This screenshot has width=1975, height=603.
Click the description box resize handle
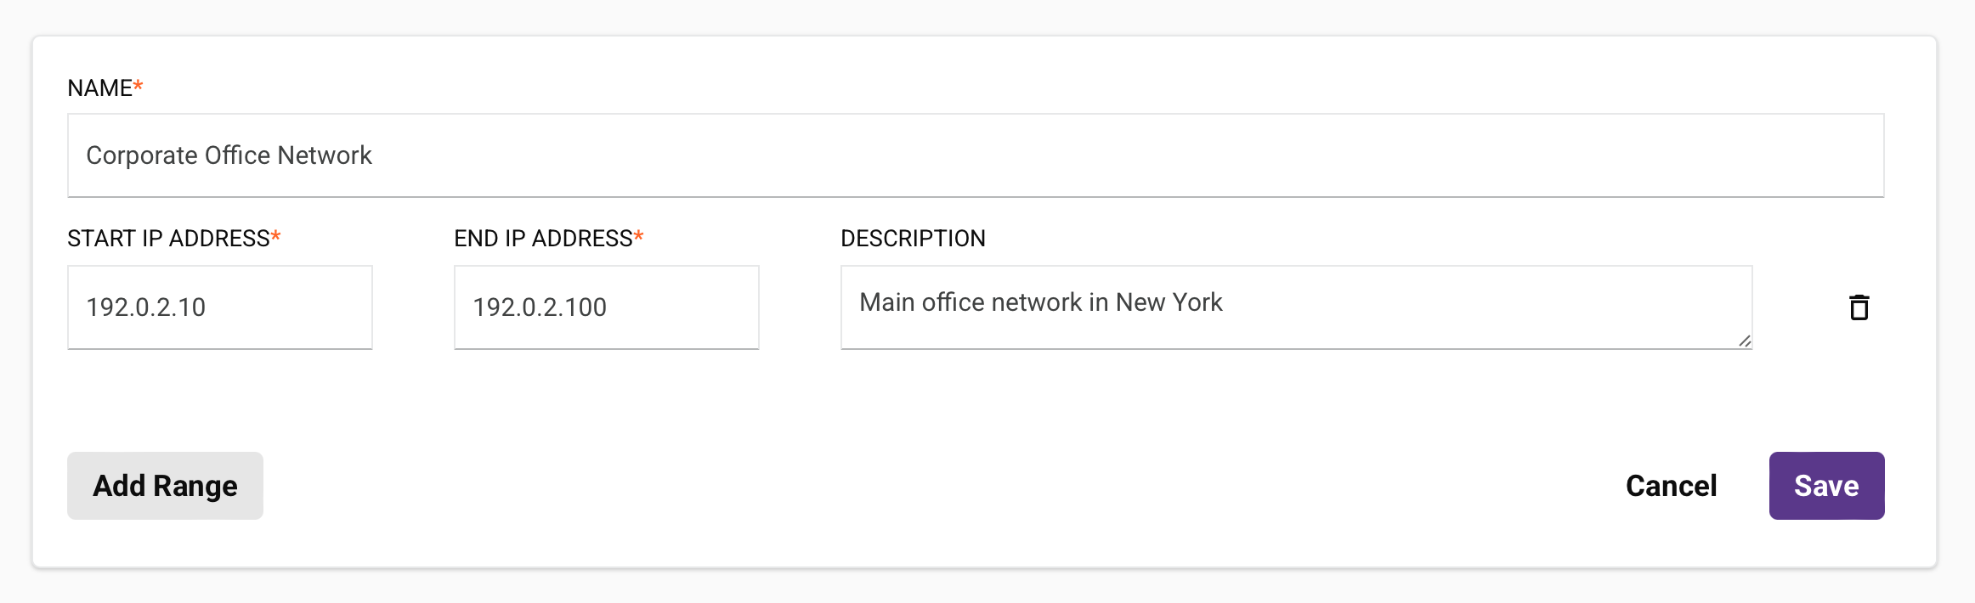1744,341
